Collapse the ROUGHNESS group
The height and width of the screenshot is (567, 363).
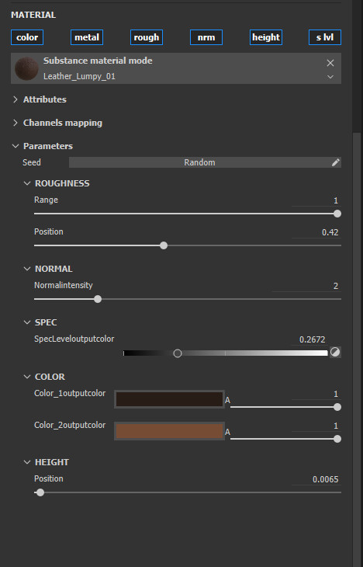pyautogui.click(x=27, y=183)
